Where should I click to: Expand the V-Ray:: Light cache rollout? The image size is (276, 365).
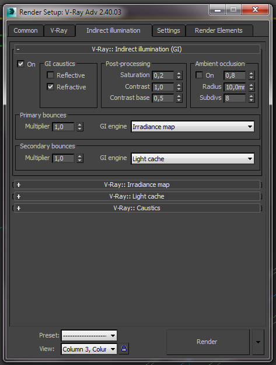click(x=137, y=196)
